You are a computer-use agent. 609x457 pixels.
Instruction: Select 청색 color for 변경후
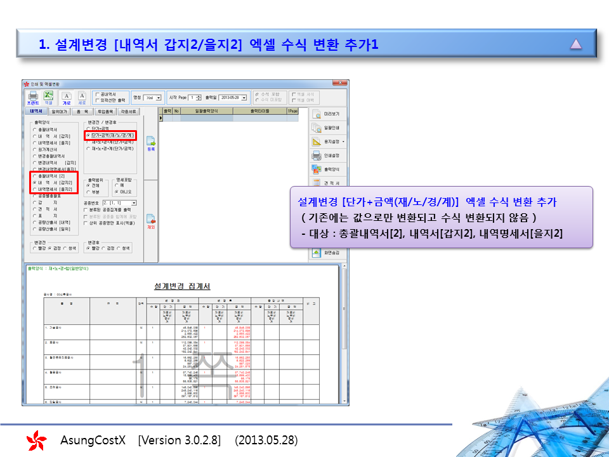pos(119,248)
